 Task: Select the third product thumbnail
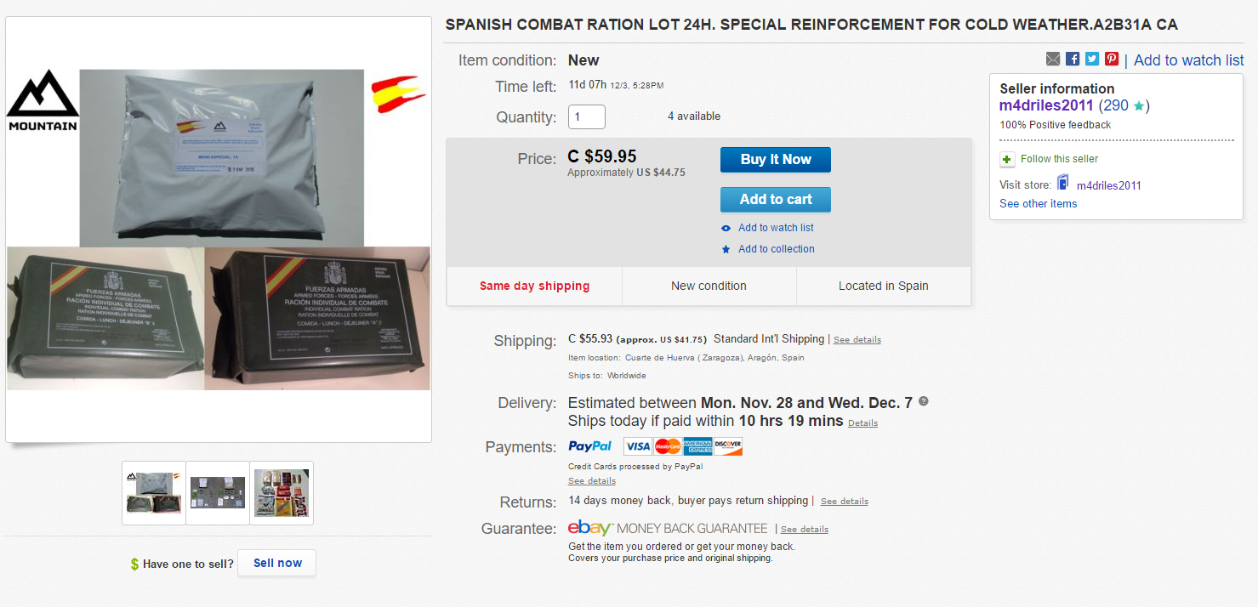(282, 493)
